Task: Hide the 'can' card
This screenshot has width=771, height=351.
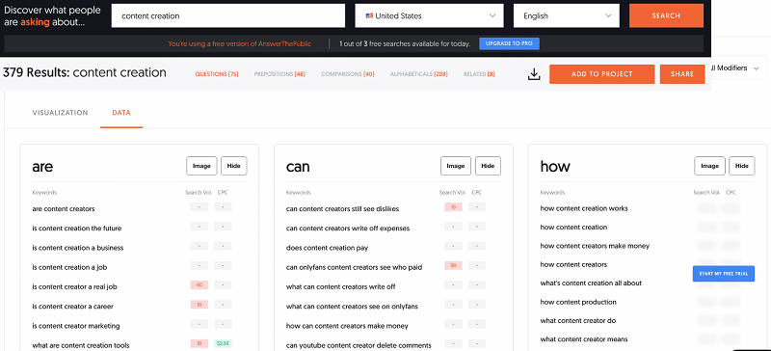Action: point(488,166)
